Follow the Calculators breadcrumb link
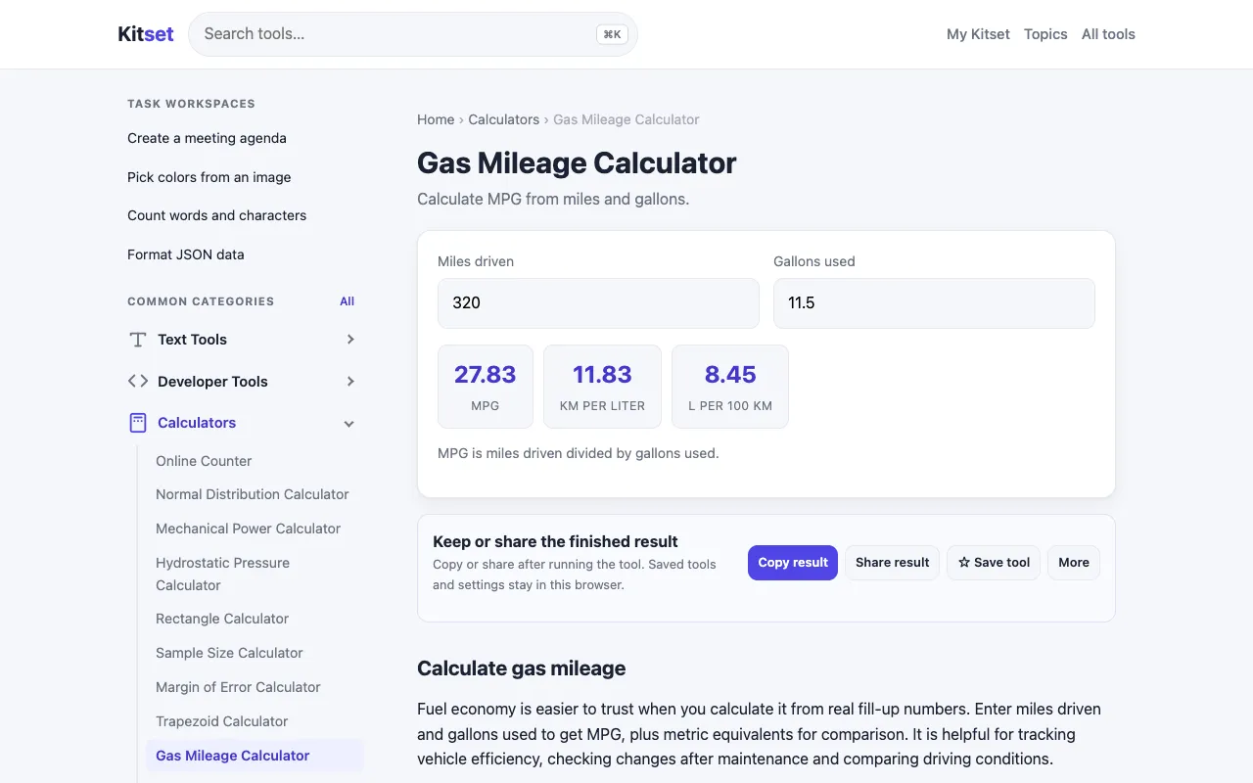1253x783 pixels. coord(503,119)
